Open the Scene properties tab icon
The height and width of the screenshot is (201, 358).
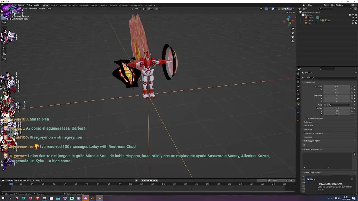[x=298, y=90]
